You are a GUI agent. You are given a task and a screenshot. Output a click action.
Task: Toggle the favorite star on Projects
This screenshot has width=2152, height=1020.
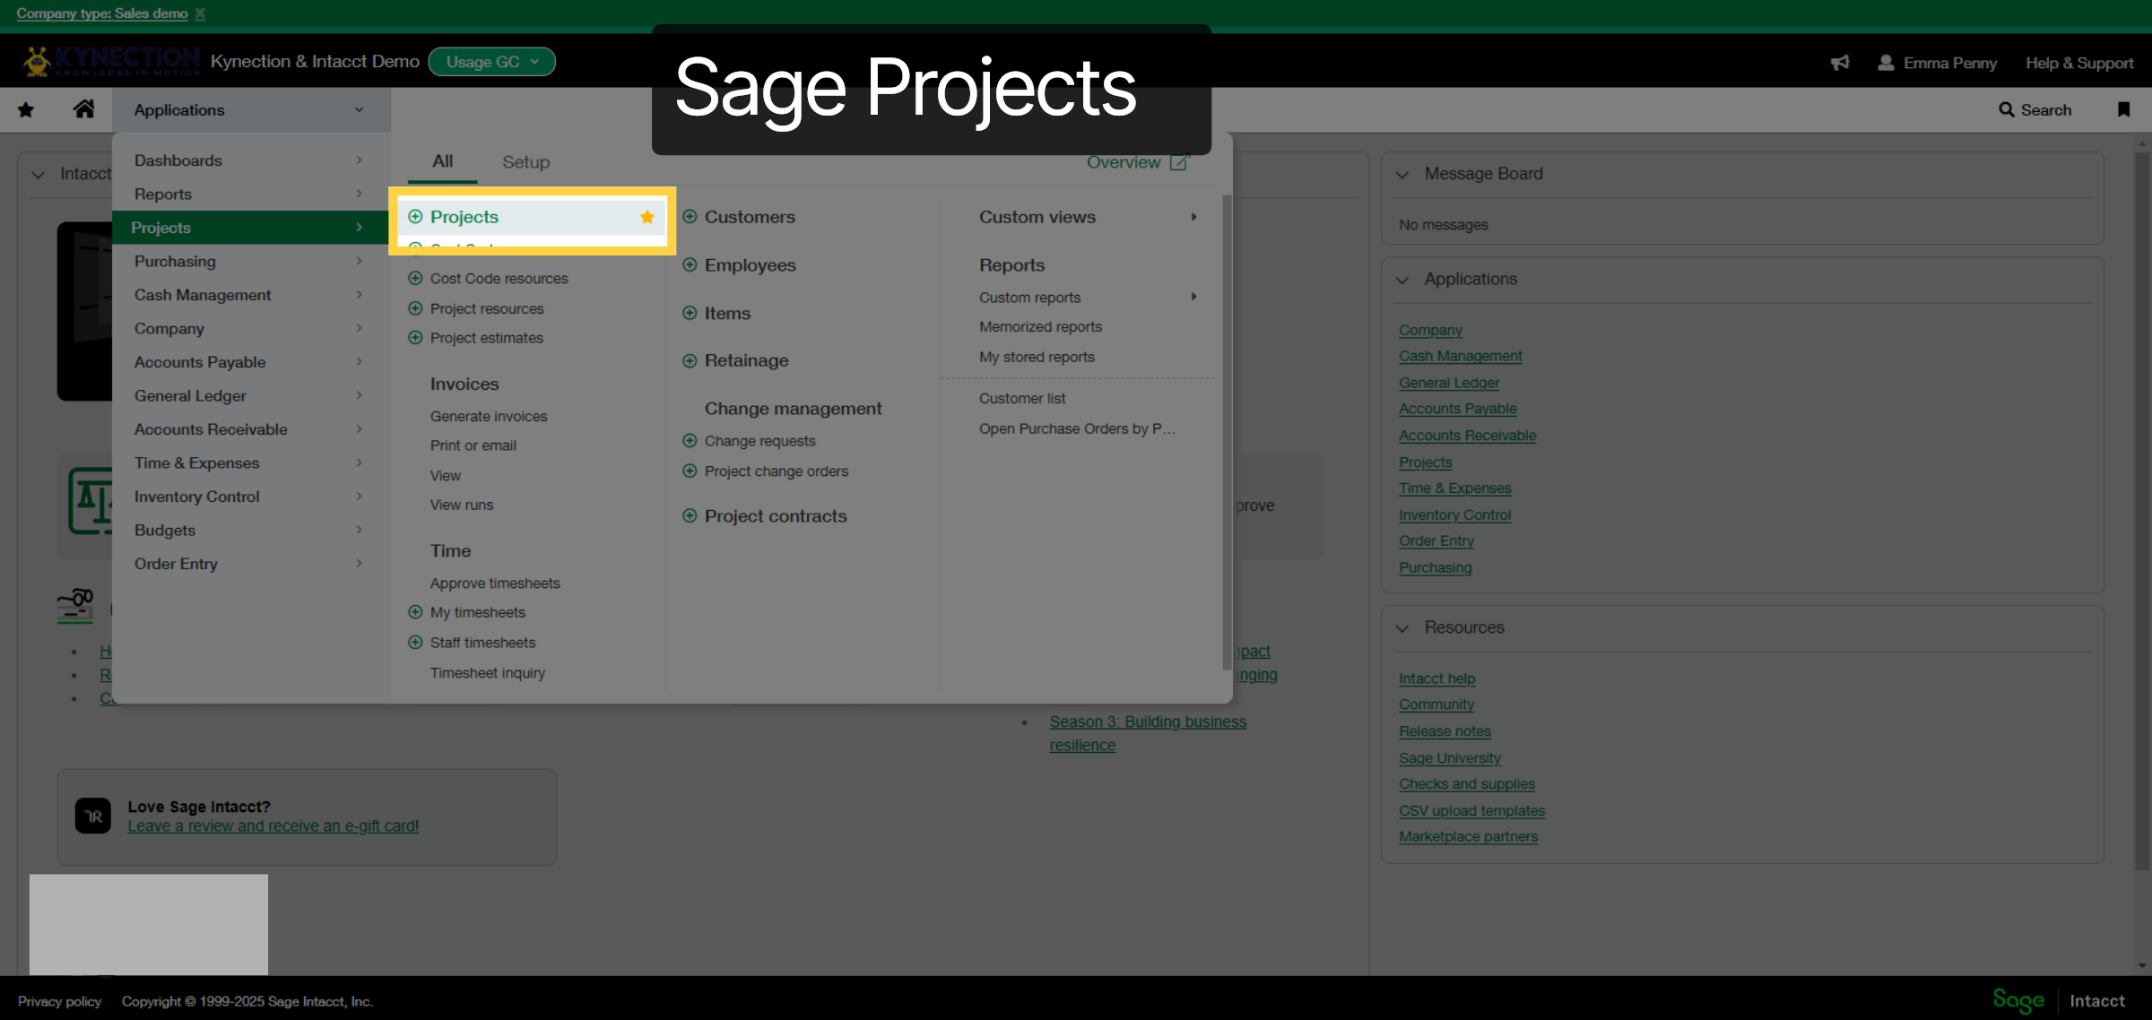point(647,217)
